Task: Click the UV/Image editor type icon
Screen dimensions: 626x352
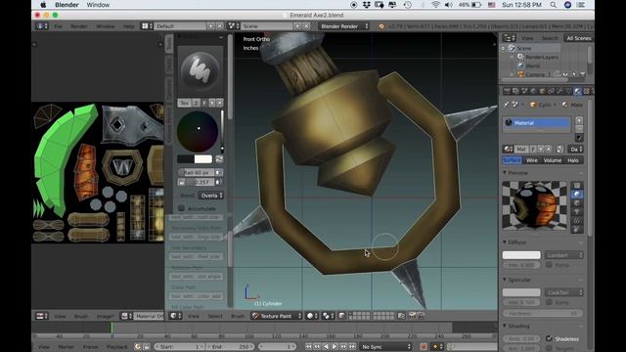Action: point(42,316)
